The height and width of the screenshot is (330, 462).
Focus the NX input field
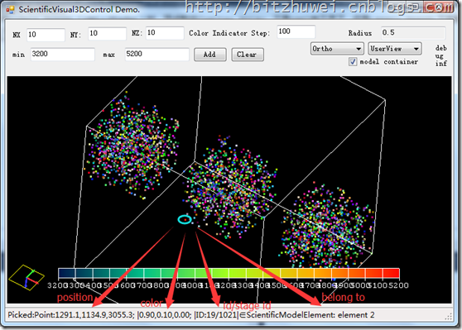[x=46, y=35]
